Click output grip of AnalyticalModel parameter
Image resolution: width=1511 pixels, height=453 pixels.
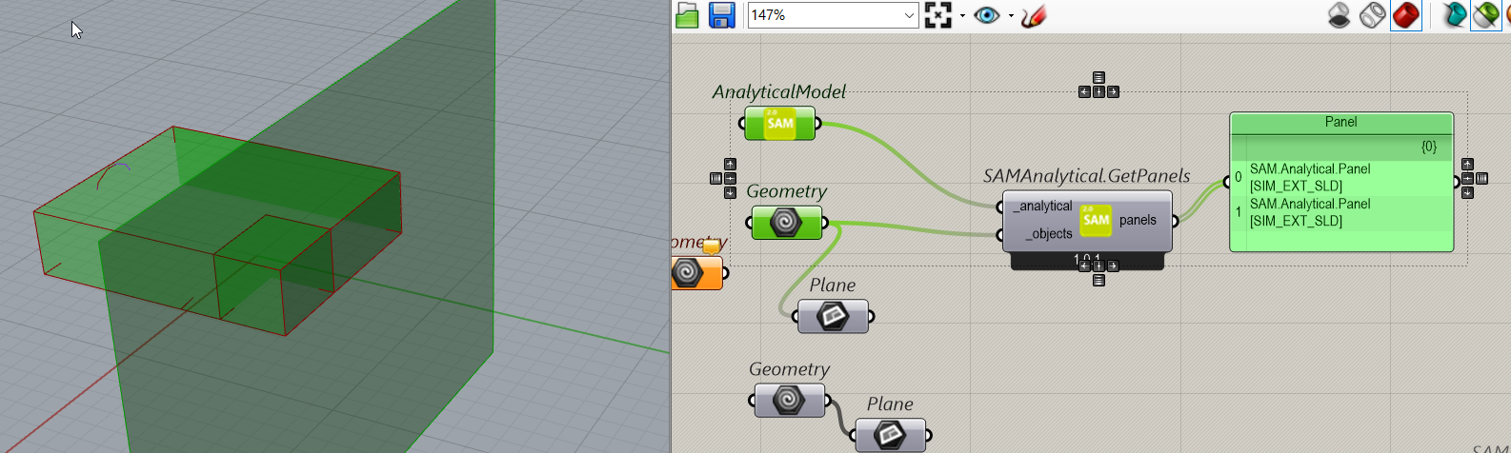(818, 124)
